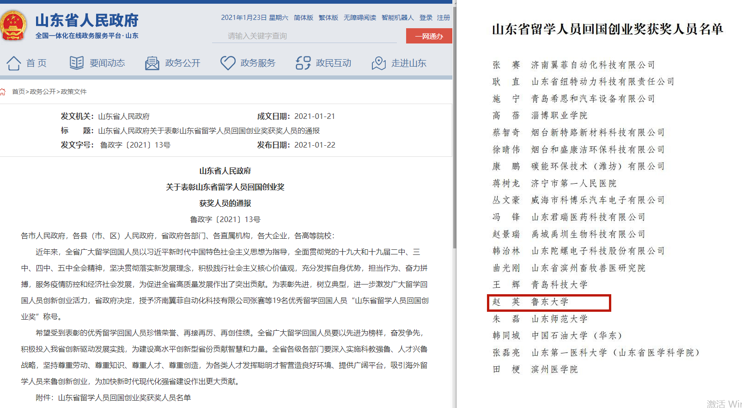Click the 政务公开 breadcrumb link
The width and height of the screenshot is (742, 408).
[x=43, y=92]
